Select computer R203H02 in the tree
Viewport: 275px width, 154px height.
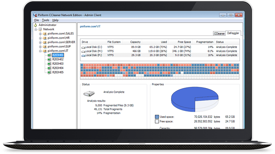pyautogui.click(x=58, y=59)
